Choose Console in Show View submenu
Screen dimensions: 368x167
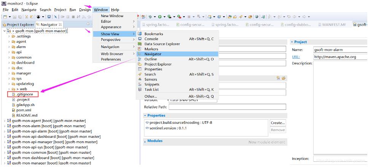point(178,39)
